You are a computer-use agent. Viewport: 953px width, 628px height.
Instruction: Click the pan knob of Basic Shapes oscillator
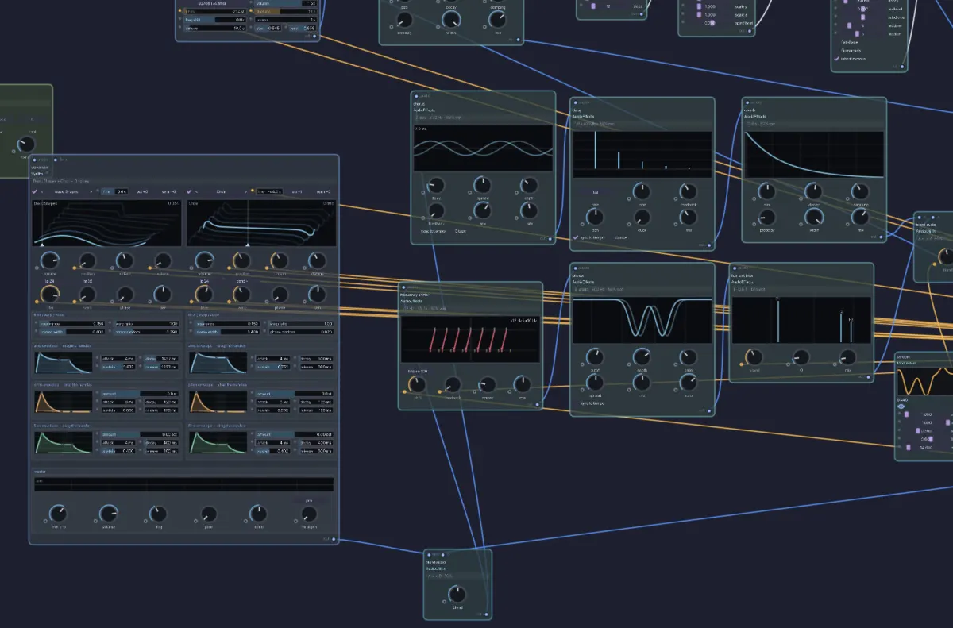pos(163,295)
